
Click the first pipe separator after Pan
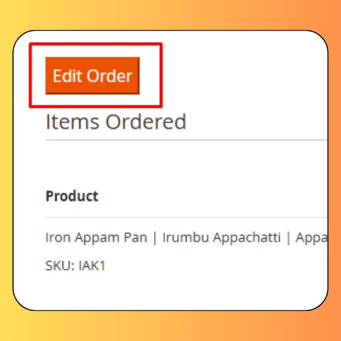155,238
